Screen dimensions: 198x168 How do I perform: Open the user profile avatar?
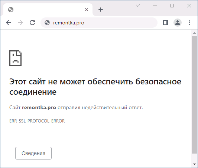point(178,23)
